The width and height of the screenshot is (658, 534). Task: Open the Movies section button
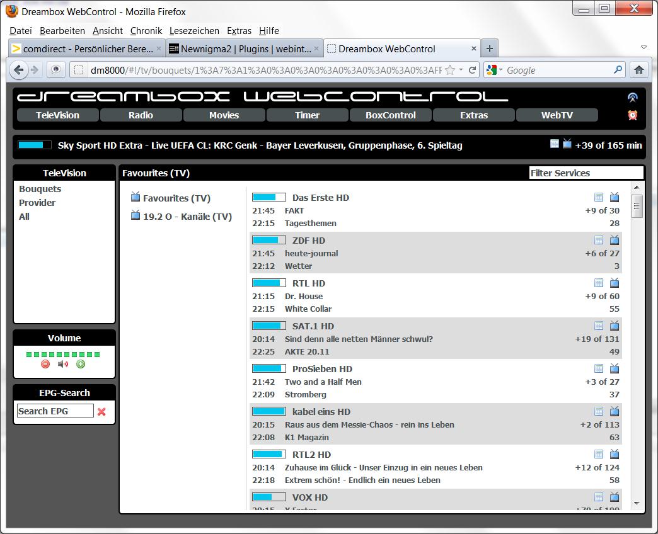point(224,115)
